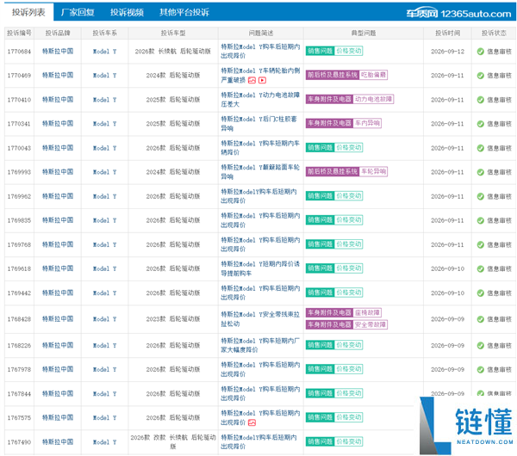Screen dimensions: 517x456
Task: Click the green check icon for complaint 1767978
Action: point(481,369)
